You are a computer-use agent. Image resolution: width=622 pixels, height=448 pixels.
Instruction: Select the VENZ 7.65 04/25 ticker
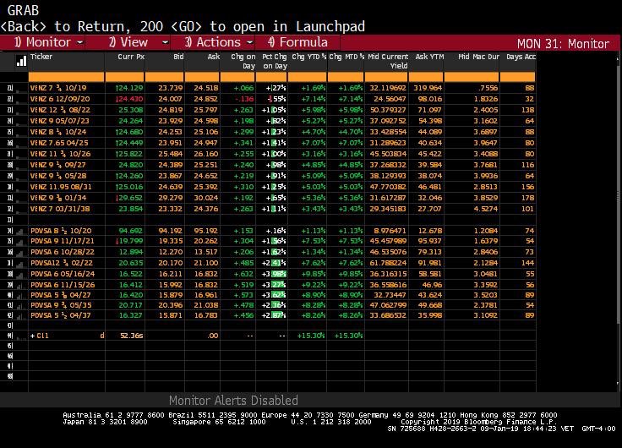(x=59, y=143)
